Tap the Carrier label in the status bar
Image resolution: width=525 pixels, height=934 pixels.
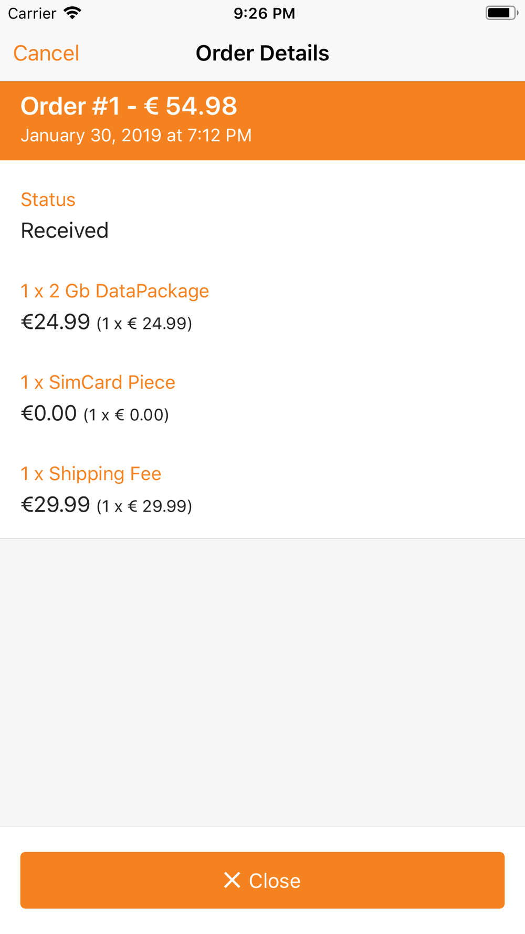[x=32, y=13]
